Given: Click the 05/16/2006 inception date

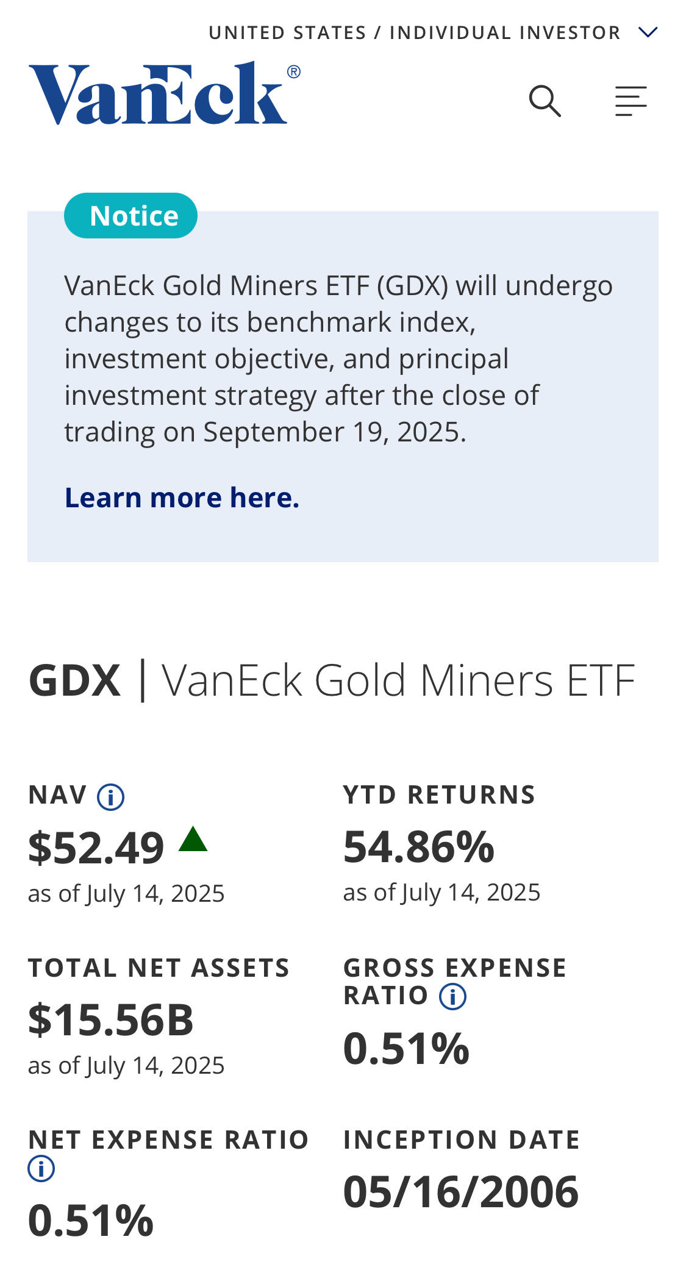Looking at the screenshot, I should [x=461, y=1192].
